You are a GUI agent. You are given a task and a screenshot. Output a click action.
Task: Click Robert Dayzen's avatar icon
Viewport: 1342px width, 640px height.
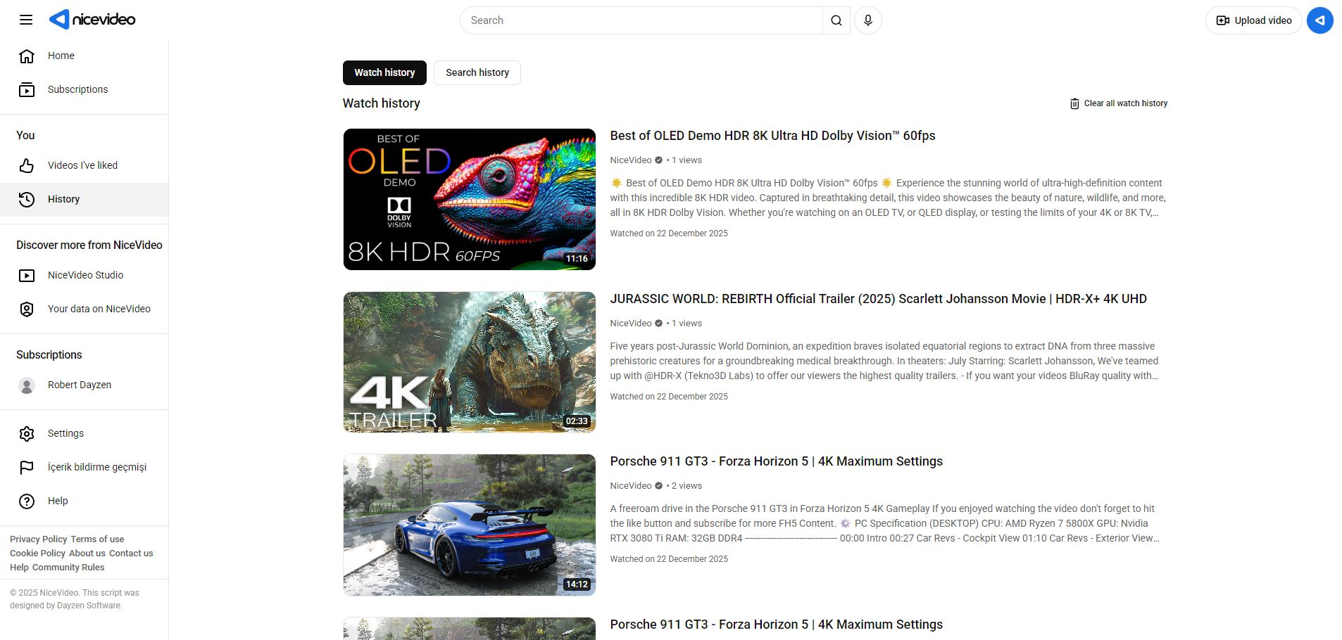(27, 385)
